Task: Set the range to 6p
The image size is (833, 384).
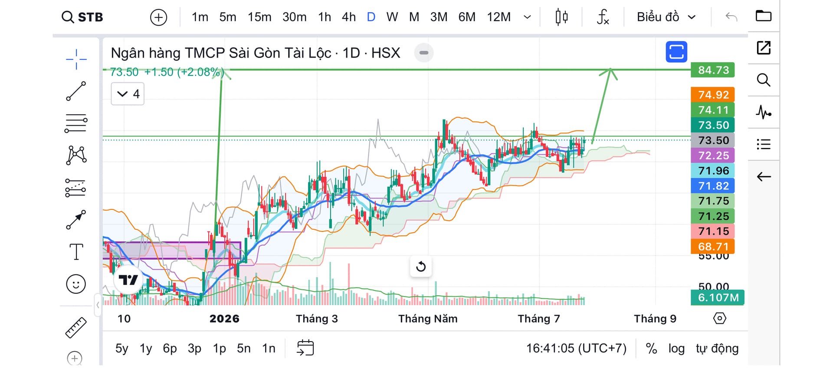Action: [x=170, y=348]
